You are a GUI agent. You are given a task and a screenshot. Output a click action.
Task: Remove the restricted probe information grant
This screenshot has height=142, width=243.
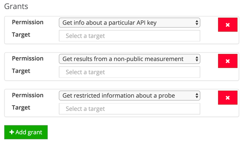[x=228, y=98]
